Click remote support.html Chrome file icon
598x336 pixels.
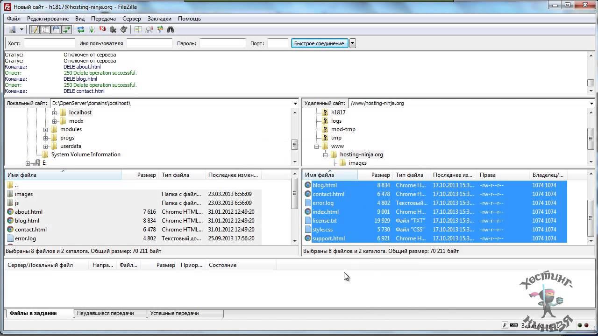[308, 238]
